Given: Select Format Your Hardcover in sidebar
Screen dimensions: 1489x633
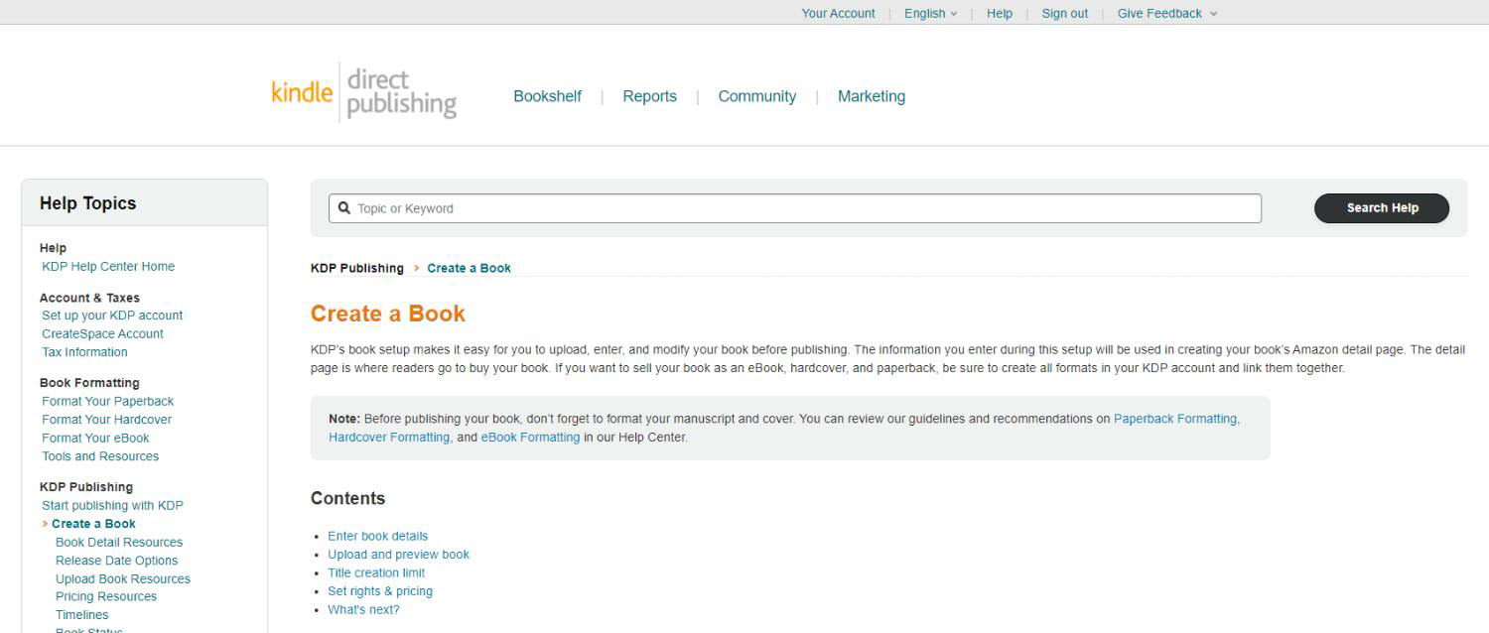Looking at the screenshot, I should (106, 419).
